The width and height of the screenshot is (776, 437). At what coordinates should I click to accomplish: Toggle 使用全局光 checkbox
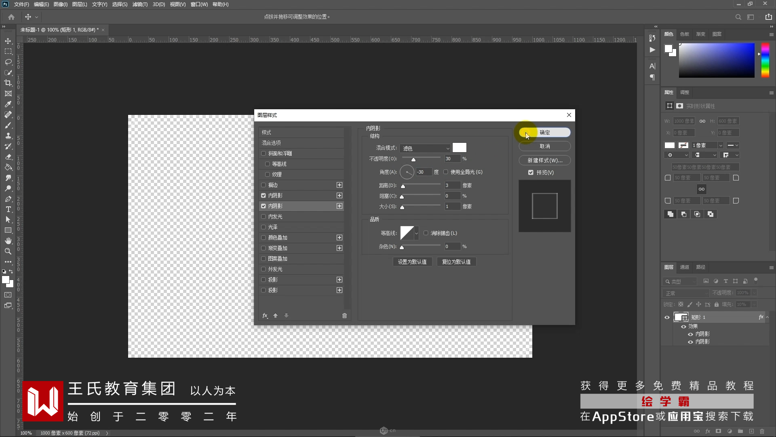coord(446,172)
